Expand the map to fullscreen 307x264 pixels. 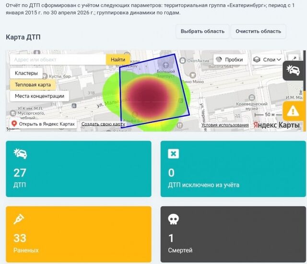pos(294,58)
